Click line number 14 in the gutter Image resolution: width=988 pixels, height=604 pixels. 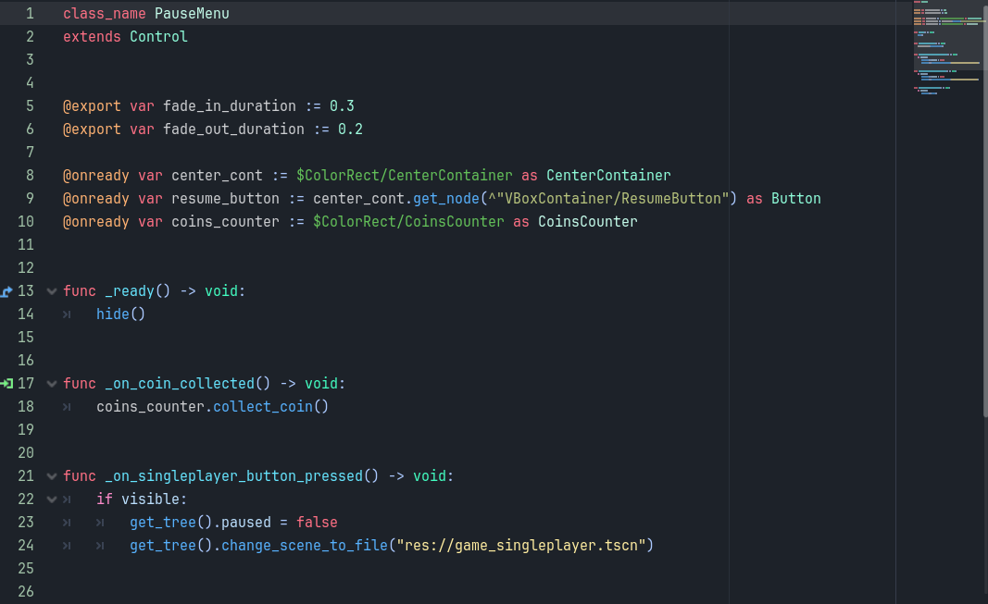26,314
